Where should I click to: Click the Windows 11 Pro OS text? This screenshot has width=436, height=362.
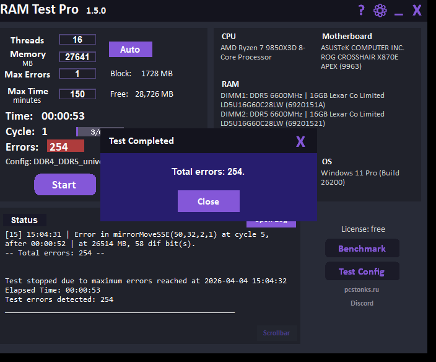[360, 177]
